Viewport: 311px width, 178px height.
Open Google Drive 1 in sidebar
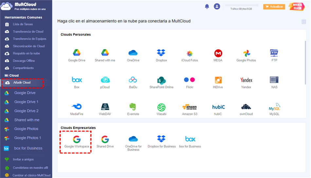point(26,102)
